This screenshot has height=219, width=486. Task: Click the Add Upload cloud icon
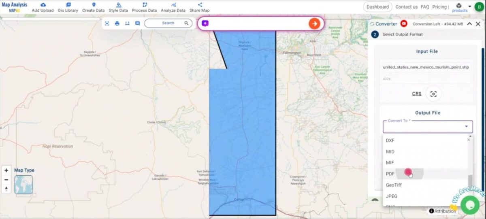point(43,5)
